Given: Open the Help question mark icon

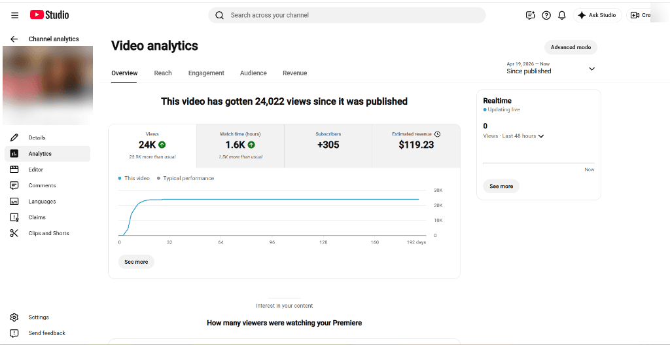Looking at the screenshot, I should point(546,16).
